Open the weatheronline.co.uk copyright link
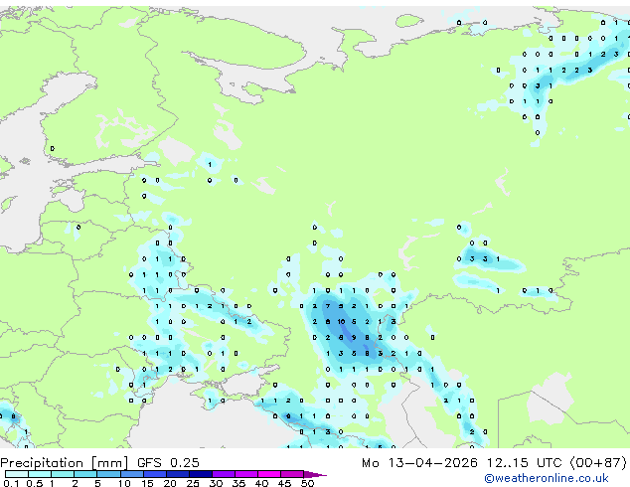The height and width of the screenshot is (487, 630). 546,478
